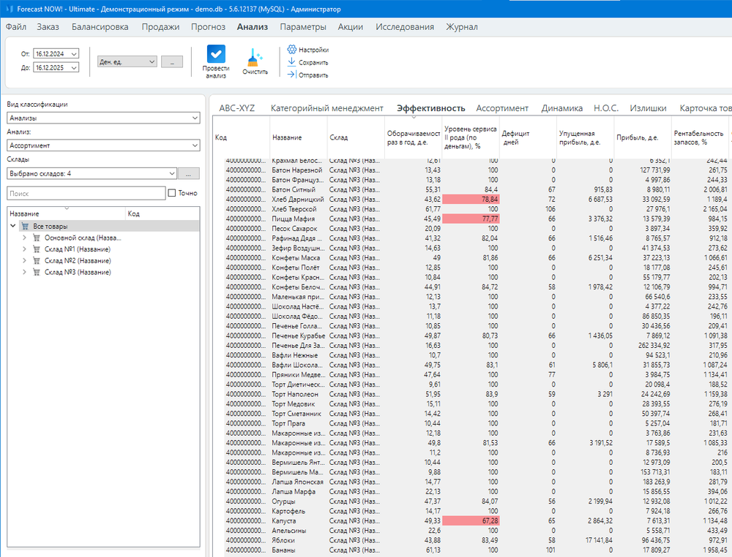Click the cart icon beside Основной склад
Viewport: 732px width, 557px height.
pyautogui.click(x=37, y=238)
